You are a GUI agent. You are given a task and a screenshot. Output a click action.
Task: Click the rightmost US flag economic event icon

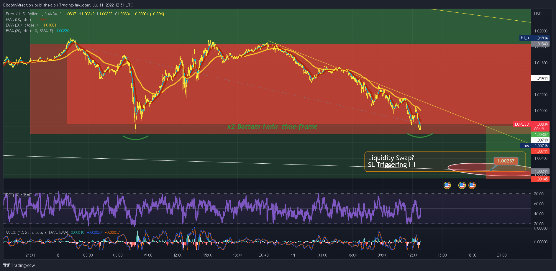472,185
